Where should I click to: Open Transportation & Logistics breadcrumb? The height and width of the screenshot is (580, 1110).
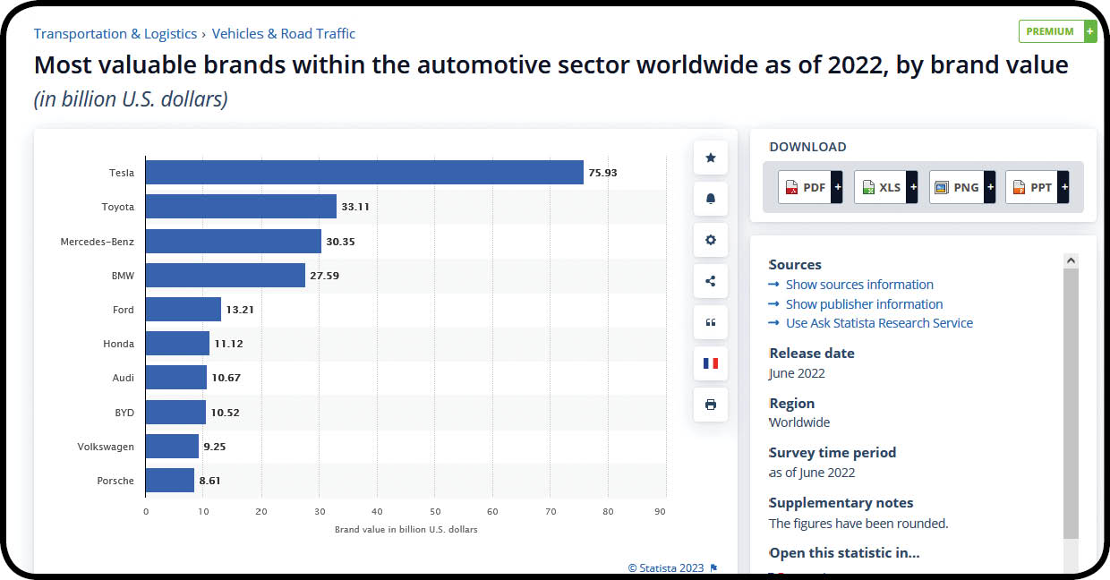tap(115, 34)
